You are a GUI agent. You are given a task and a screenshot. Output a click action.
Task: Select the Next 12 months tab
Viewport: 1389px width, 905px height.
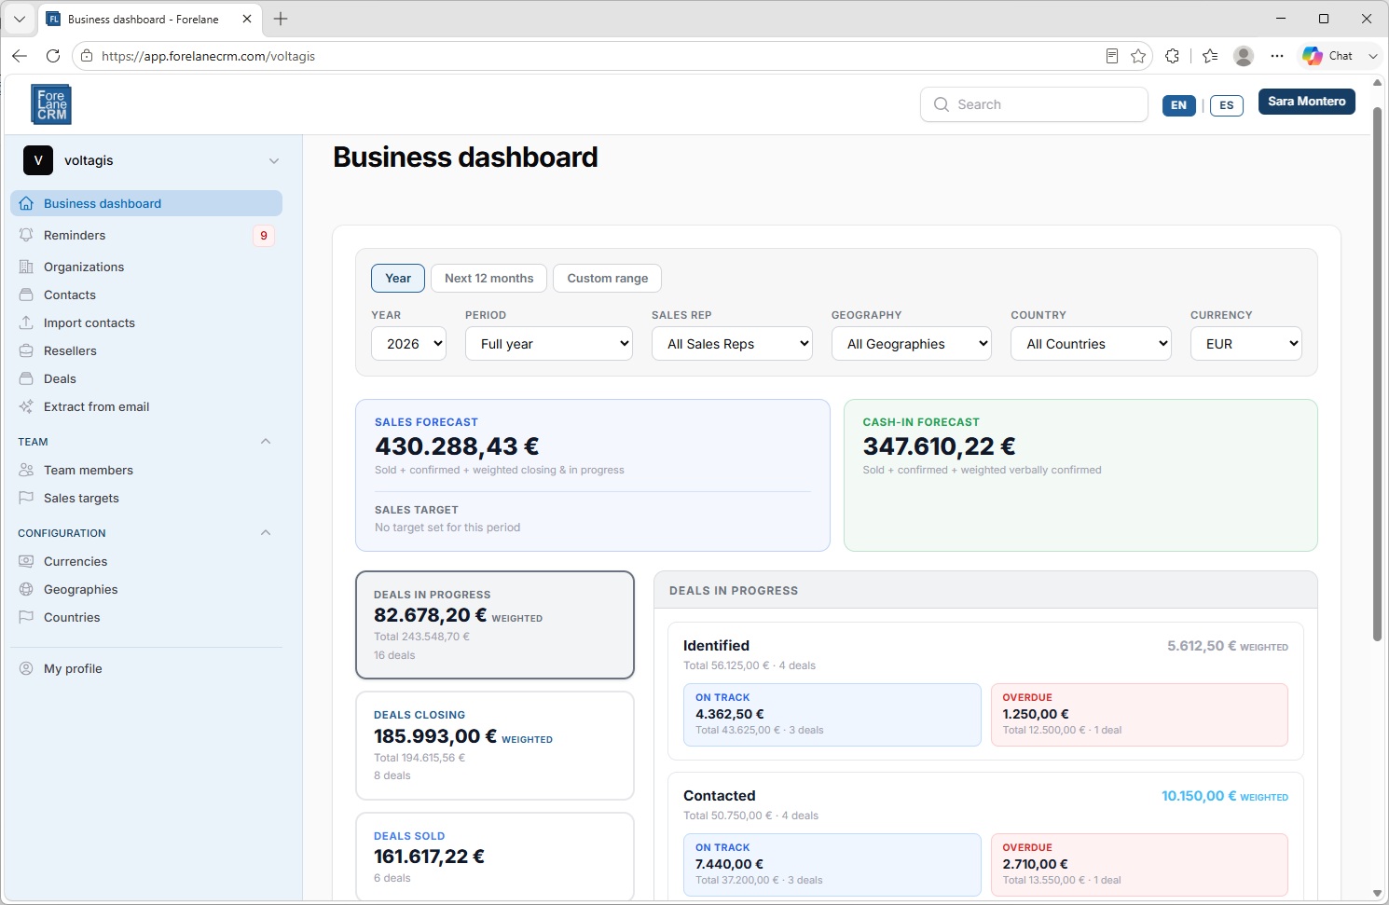(489, 278)
